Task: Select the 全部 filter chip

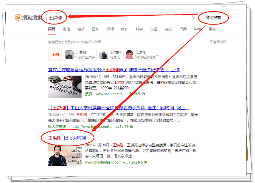Action: 55,55
